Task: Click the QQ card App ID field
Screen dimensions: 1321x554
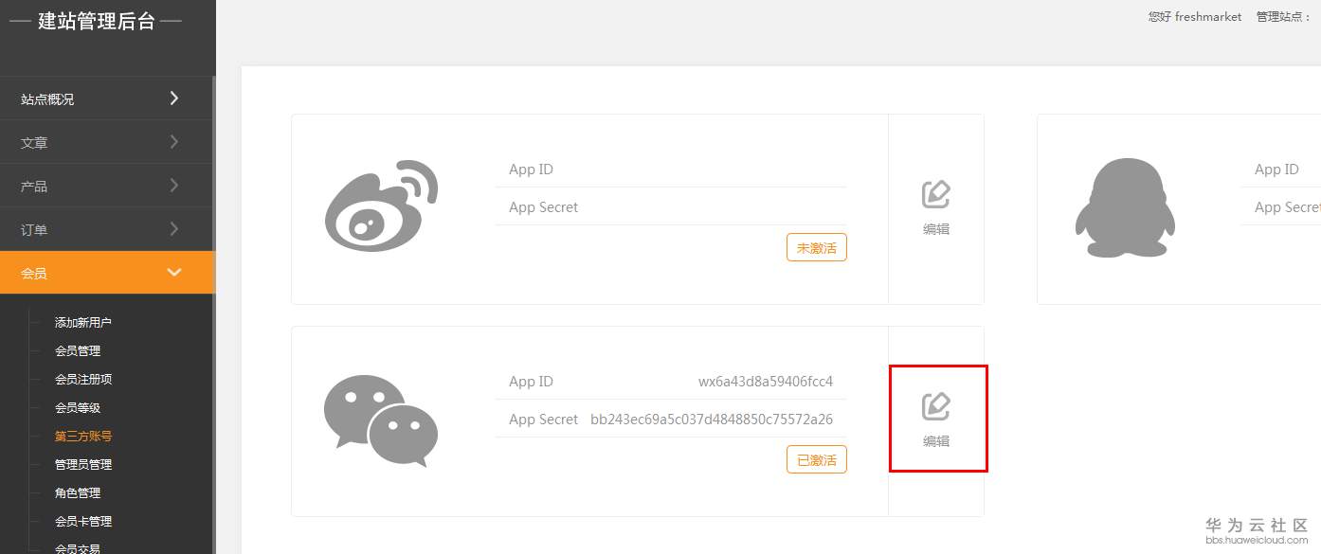Action: [x=1281, y=170]
